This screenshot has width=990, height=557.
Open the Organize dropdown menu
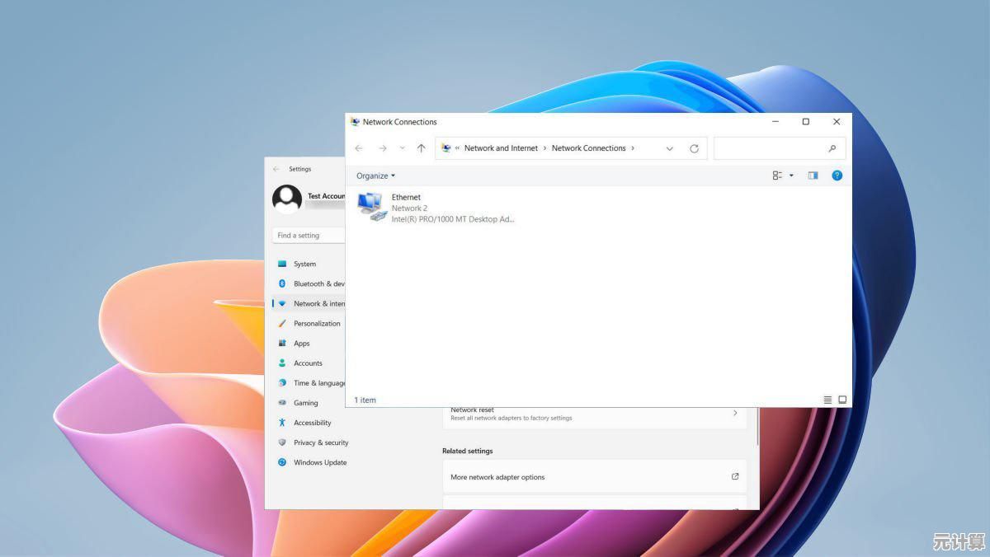(375, 176)
